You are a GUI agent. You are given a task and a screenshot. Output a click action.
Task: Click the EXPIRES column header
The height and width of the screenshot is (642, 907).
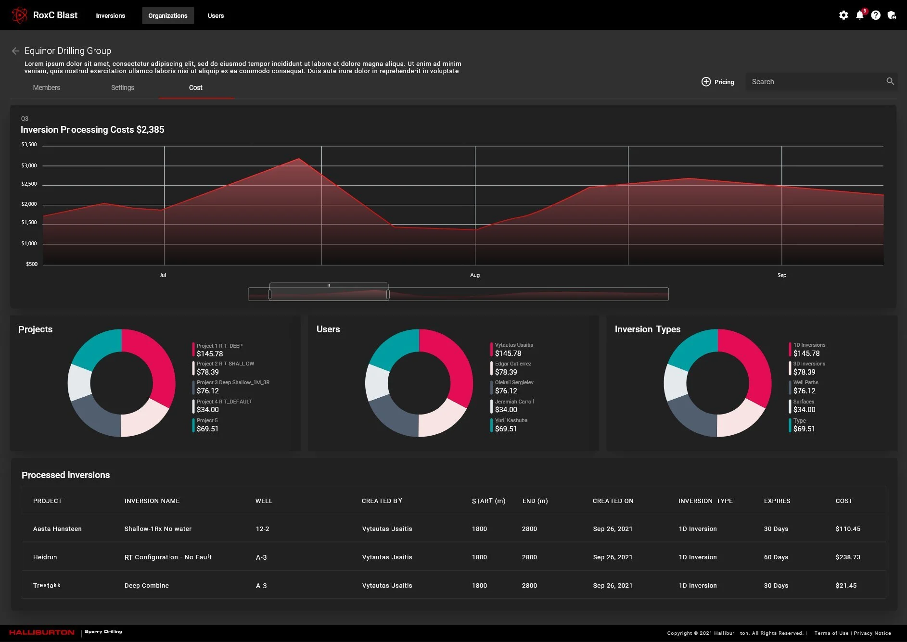coord(777,501)
